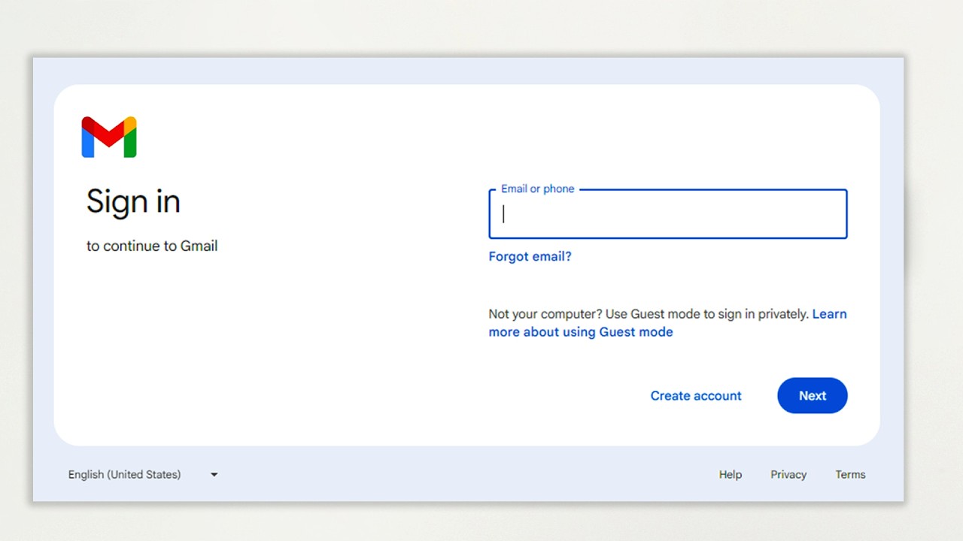Focus the Email or phone field
963x541 pixels.
pyautogui.click(x=668, y=214)
